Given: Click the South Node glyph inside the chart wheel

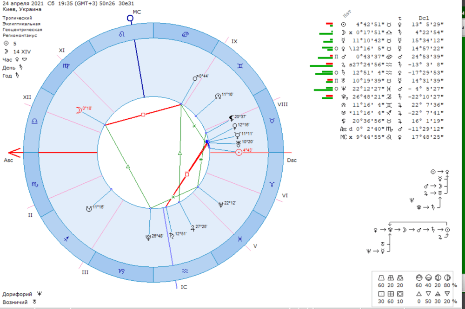Looking at the screenshot, I should click(x=89, y=209).
